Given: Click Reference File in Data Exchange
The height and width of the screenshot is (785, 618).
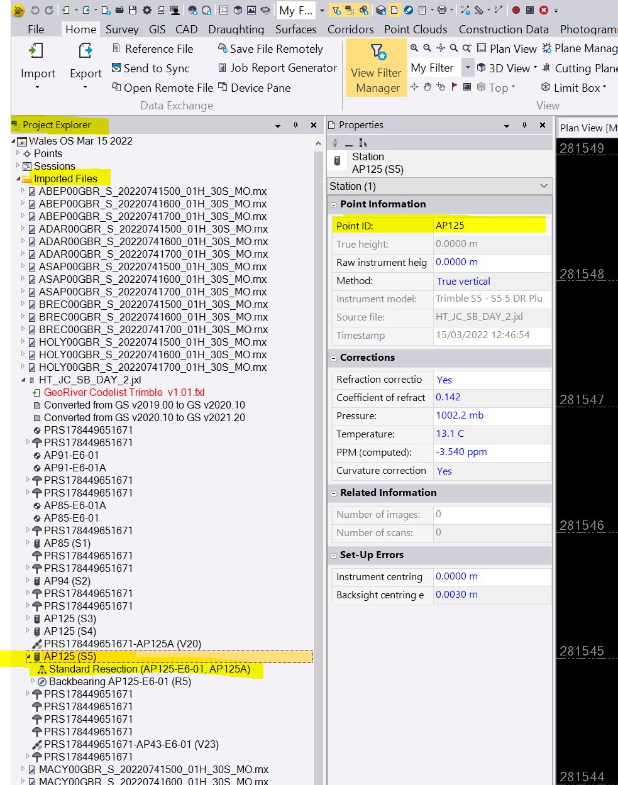Looking at the screenshot, I should point(152,48).
